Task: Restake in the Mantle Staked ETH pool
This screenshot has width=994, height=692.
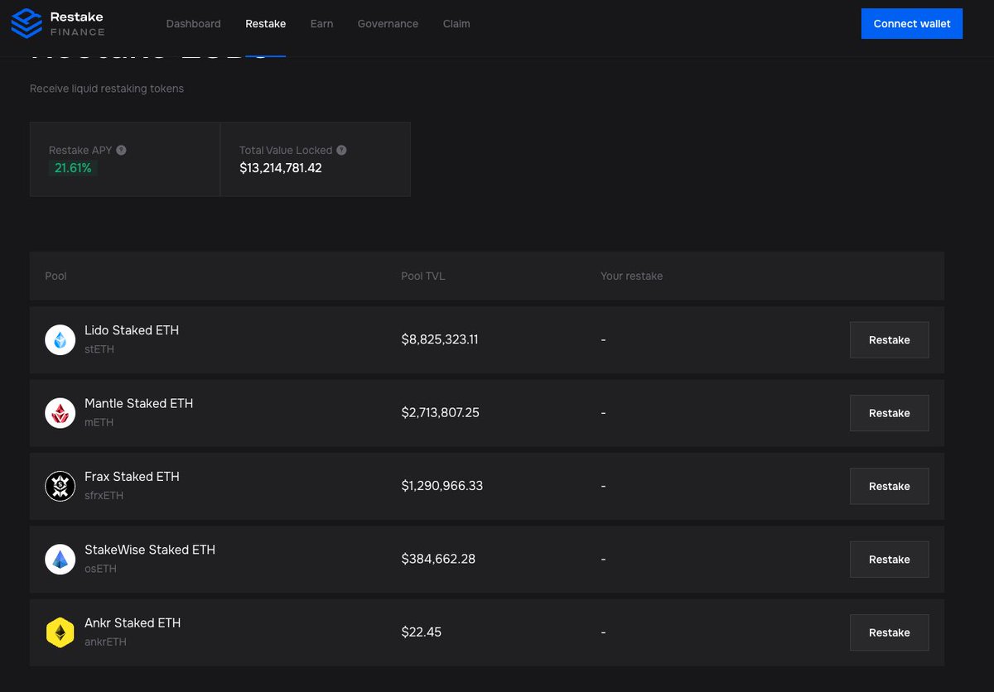Action: [889, 413]
